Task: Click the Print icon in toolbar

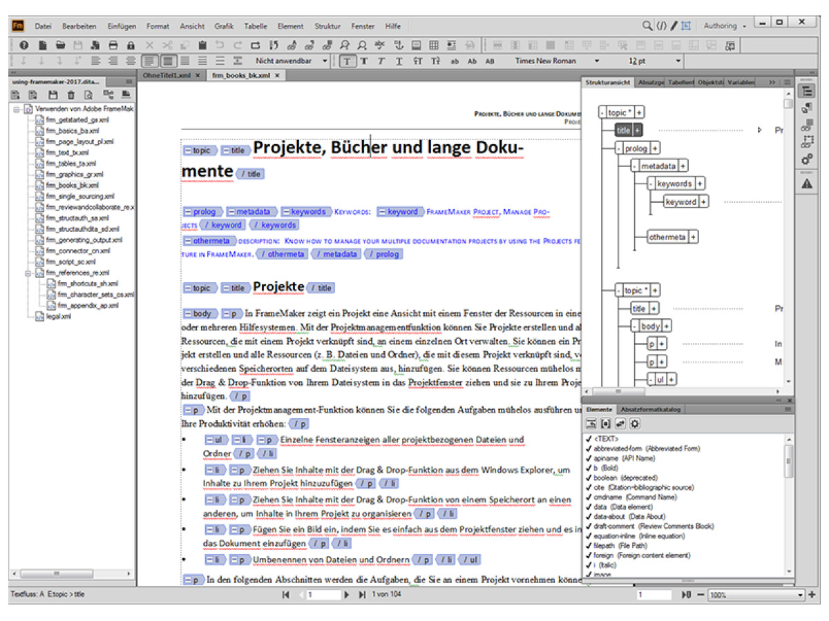Action: tap(113, 46)
